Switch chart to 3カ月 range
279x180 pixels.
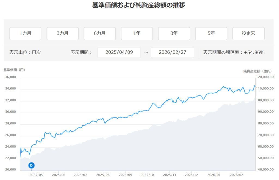[62, 34]
